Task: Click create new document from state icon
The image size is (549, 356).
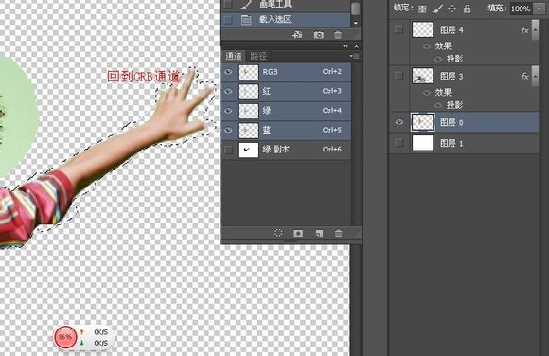Action: click(297, 35)
